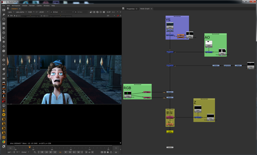Open the 2D view mode dropdown
This screenshot has width=257, height=155.
pos(111,16)
